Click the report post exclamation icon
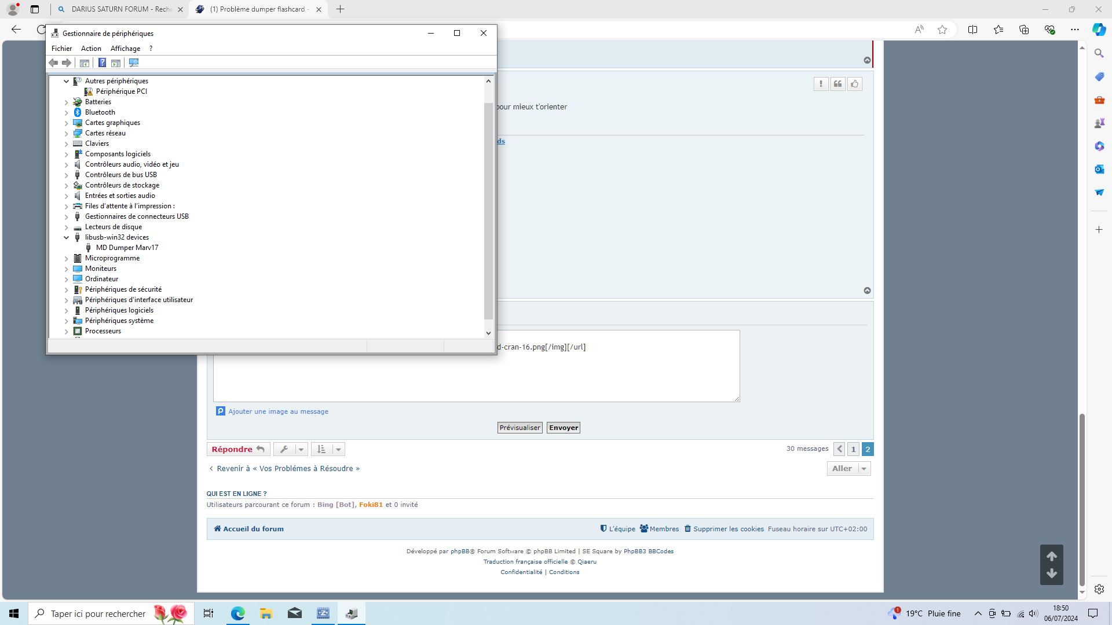The height and width of the screenshot is (625, 1112). [x=821, y=84]
